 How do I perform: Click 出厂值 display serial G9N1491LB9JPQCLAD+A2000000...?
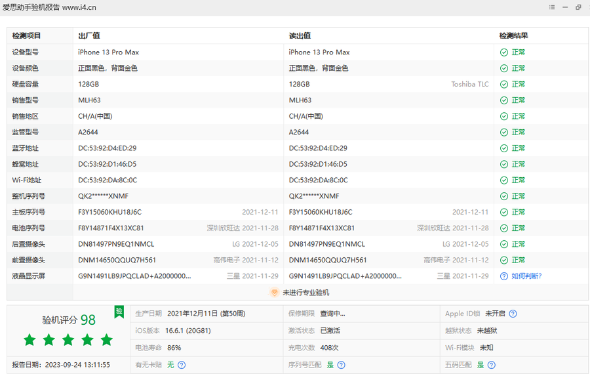point(134,276)
